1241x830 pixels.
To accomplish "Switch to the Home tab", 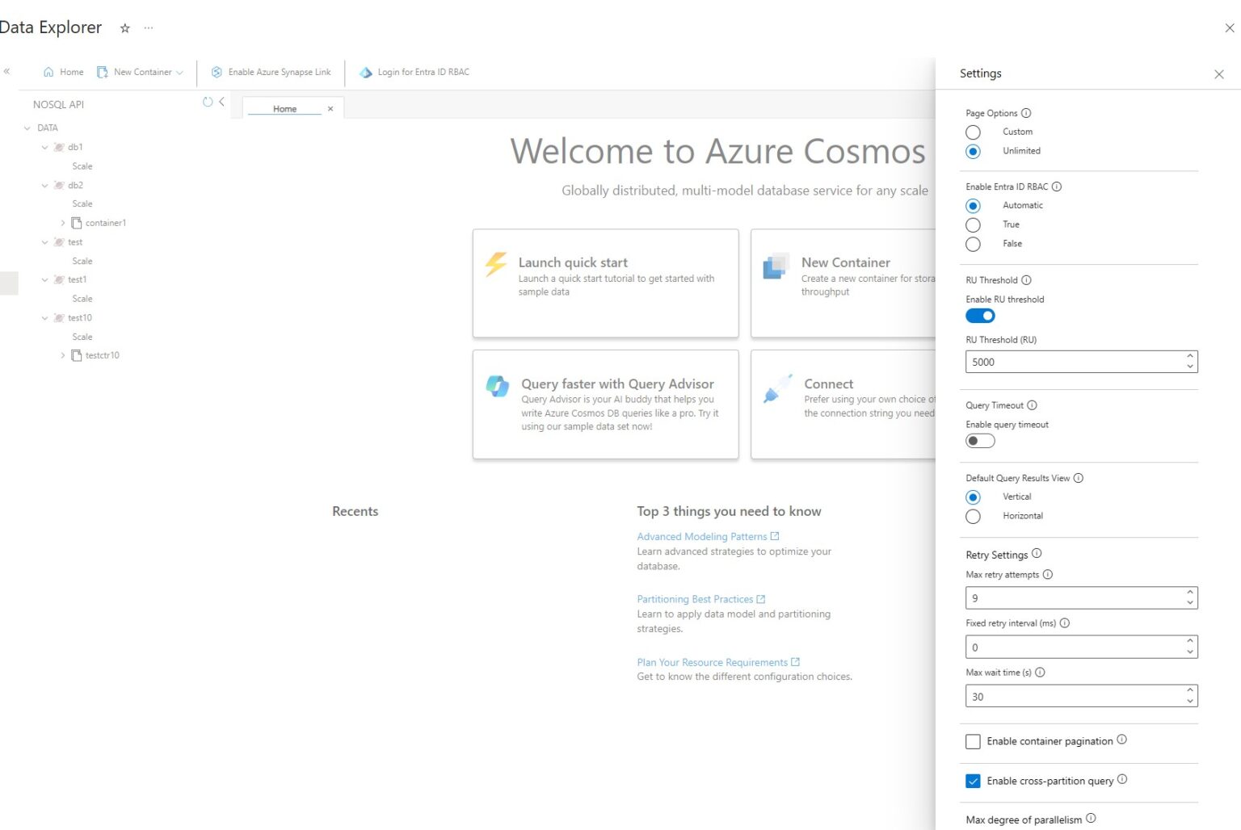I will (x=284, y=109).
